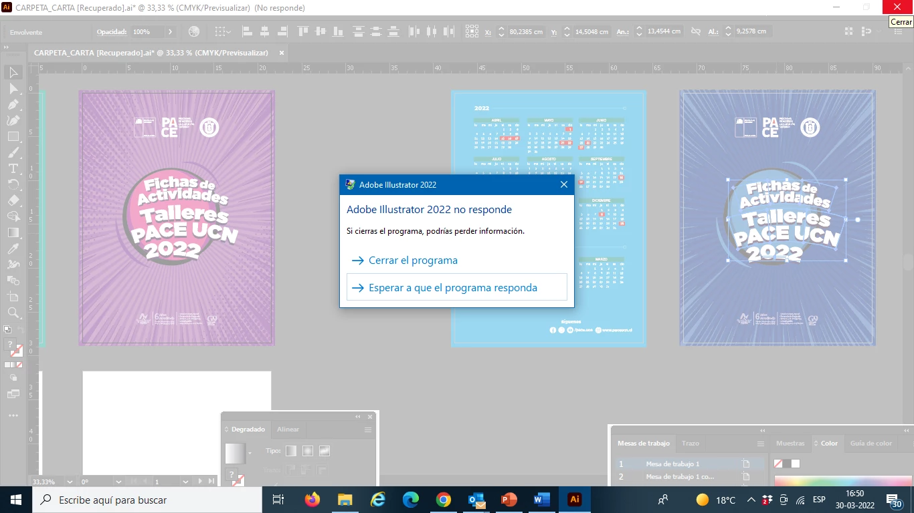Screen dimensions: 914x513
Task: Select the Curvature tool
Action: pyautogui.click(x=13, y=120)
